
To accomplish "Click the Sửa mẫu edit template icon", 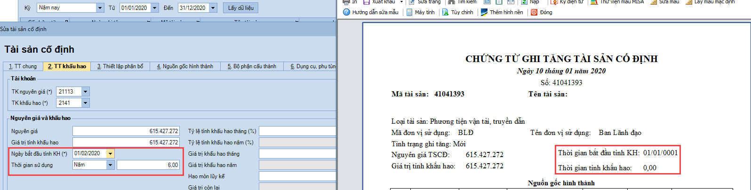I will pos(654,2).
